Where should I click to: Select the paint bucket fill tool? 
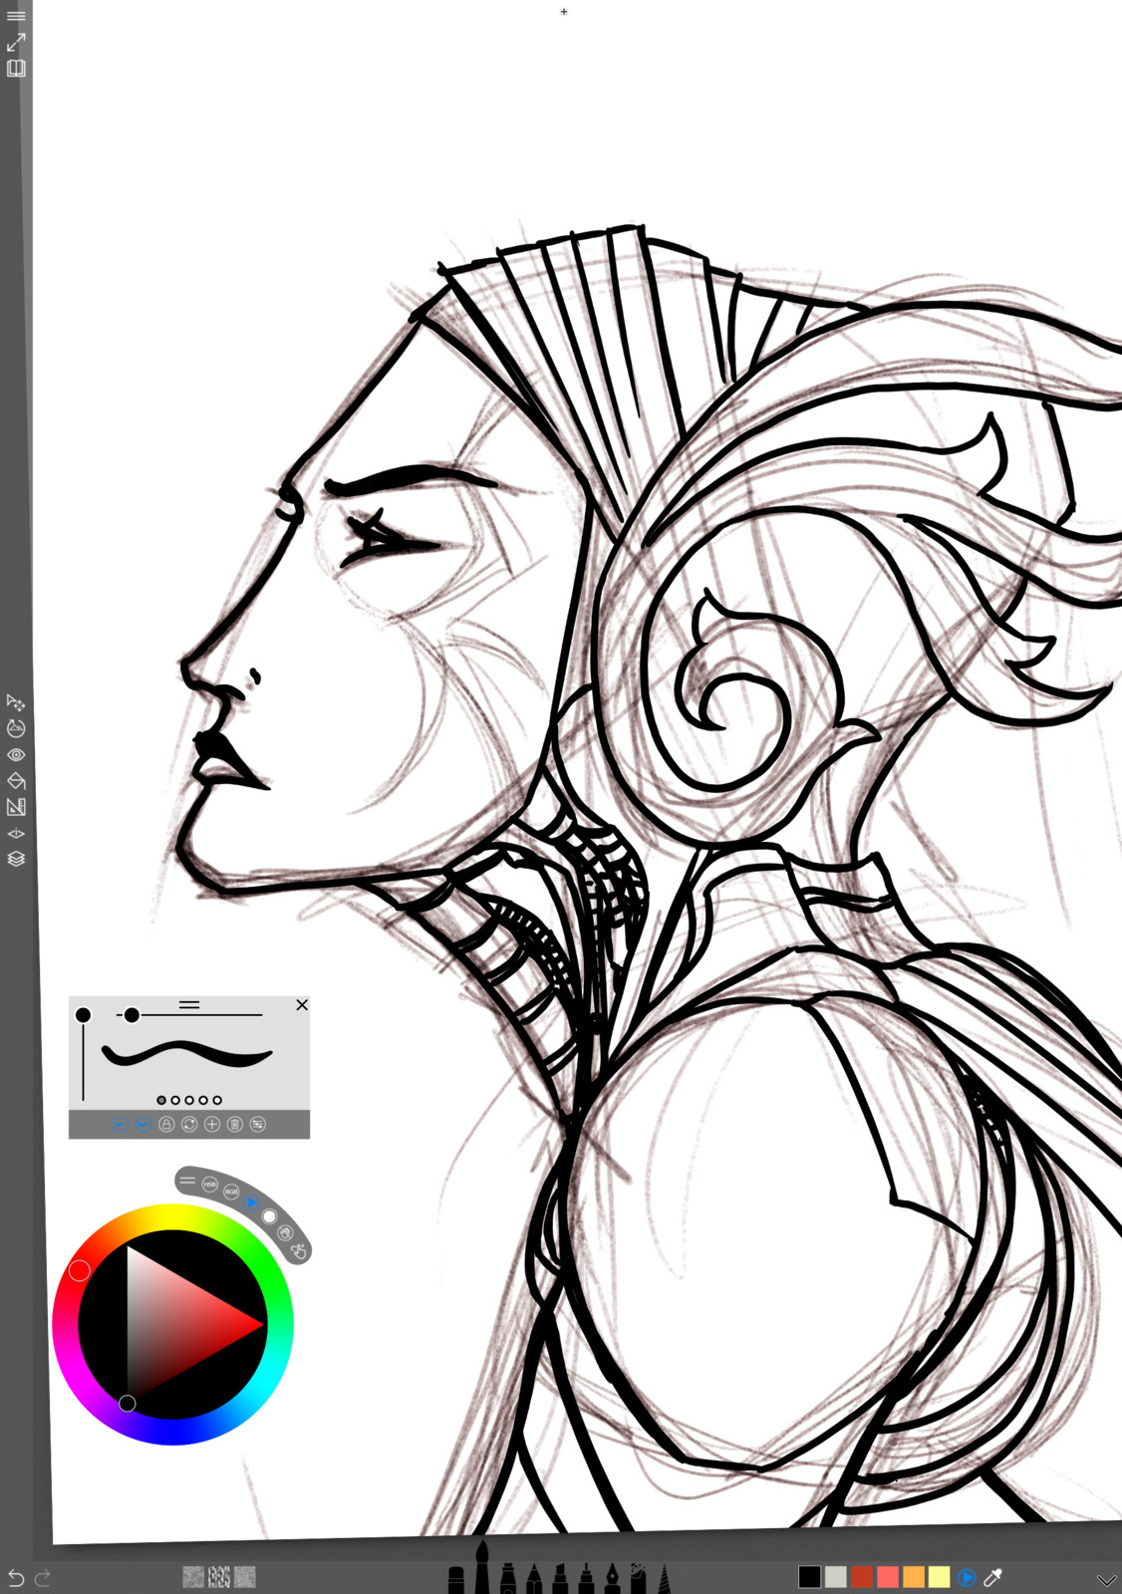coord(16,781)
